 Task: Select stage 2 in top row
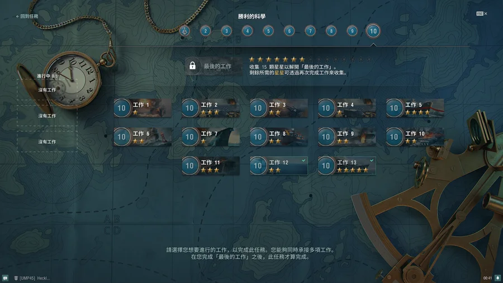(x=205, y=31)
